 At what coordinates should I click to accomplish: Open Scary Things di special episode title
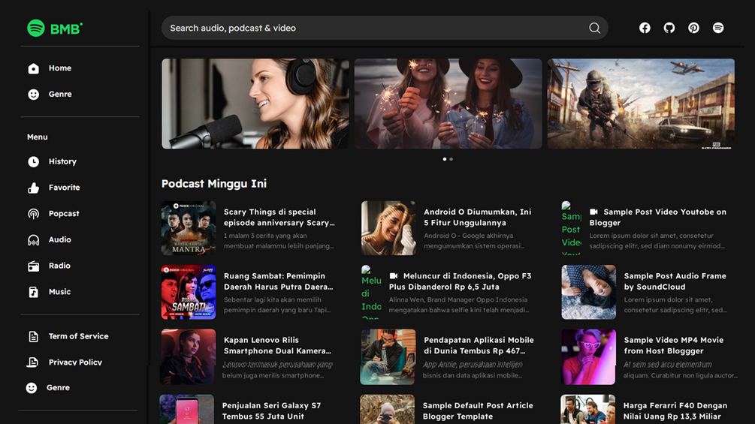tap(279, 218)
